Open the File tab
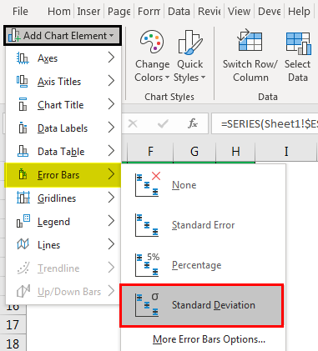 click(x=20, y=12)
